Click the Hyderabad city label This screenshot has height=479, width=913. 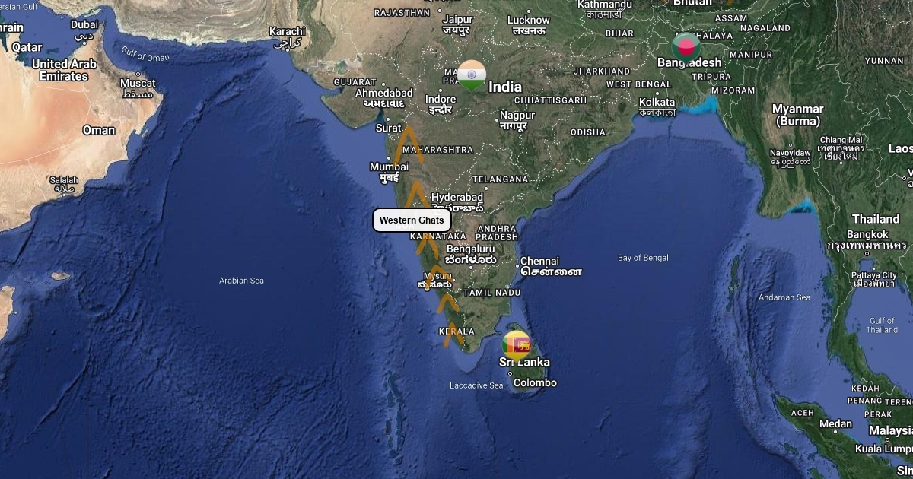coord(457,198)
